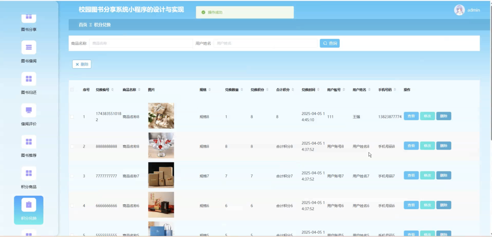Open the brown boxes thumbnail in row 3

click(x=161, y=175)
